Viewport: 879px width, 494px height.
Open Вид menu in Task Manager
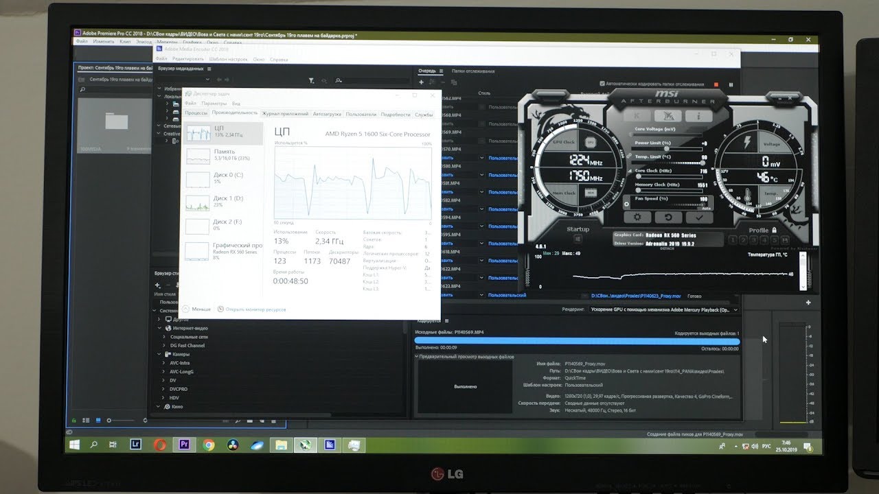(236, 103)
